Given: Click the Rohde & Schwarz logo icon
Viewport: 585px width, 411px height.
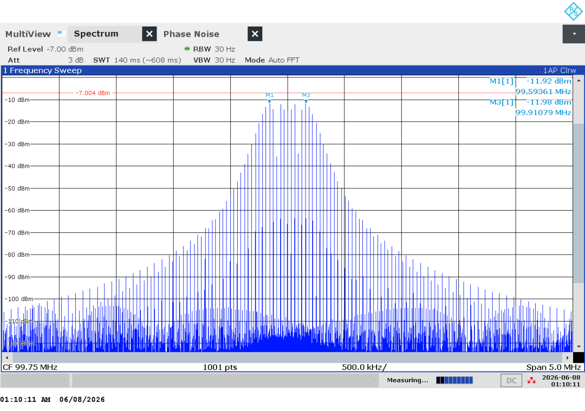Looking at the screenshot, I should pos(573,11).
